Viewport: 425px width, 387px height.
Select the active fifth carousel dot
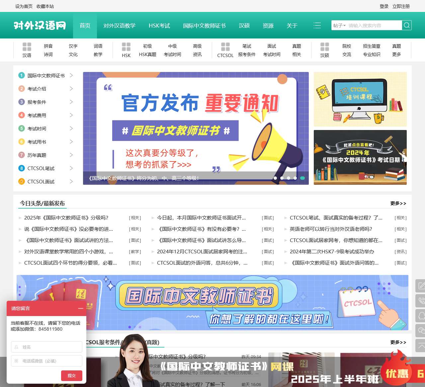[302, 178]
